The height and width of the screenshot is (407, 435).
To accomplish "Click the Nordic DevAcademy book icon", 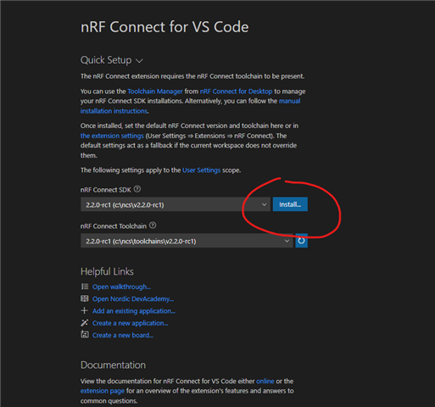I will tap(85, 298).
